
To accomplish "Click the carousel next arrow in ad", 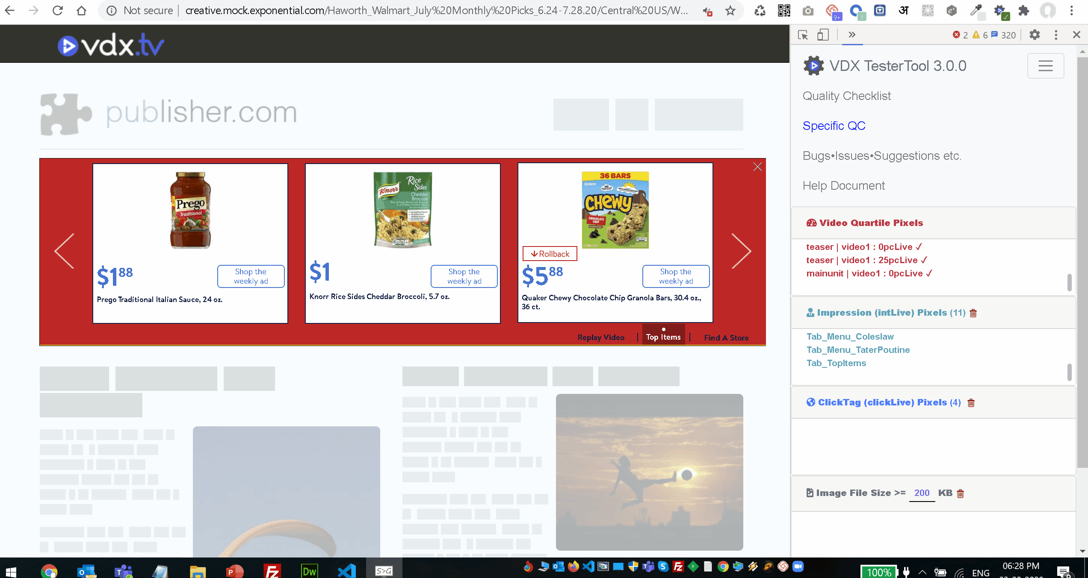I will click(741, 251).
